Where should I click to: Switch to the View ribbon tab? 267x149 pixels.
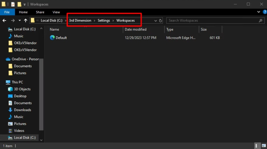click(x=56, y=12)
